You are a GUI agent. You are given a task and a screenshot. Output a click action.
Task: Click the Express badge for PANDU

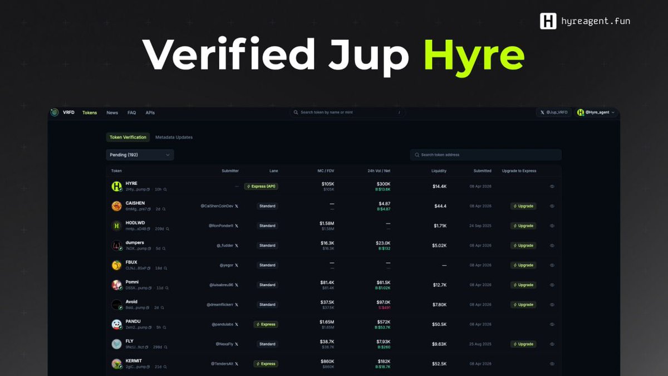[x=266, y=324]
